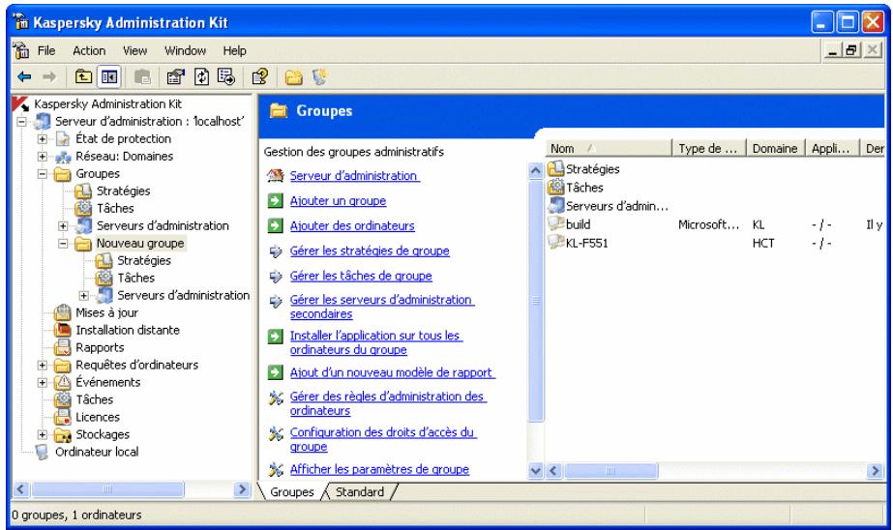Click the Événements warning icon in tree
The image size is (893, 530).
[x=62, y=382]
